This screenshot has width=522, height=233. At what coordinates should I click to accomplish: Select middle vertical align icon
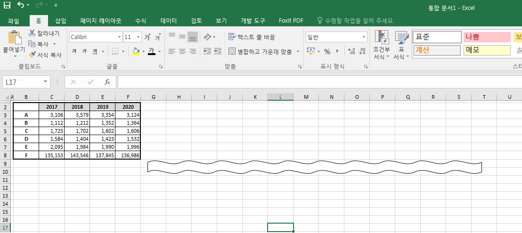[182, 37]
